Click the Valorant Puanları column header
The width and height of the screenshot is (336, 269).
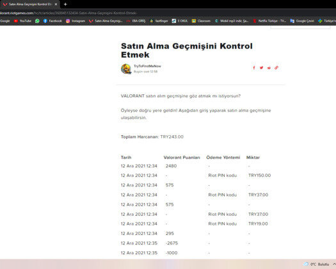[x=182, y=158]
